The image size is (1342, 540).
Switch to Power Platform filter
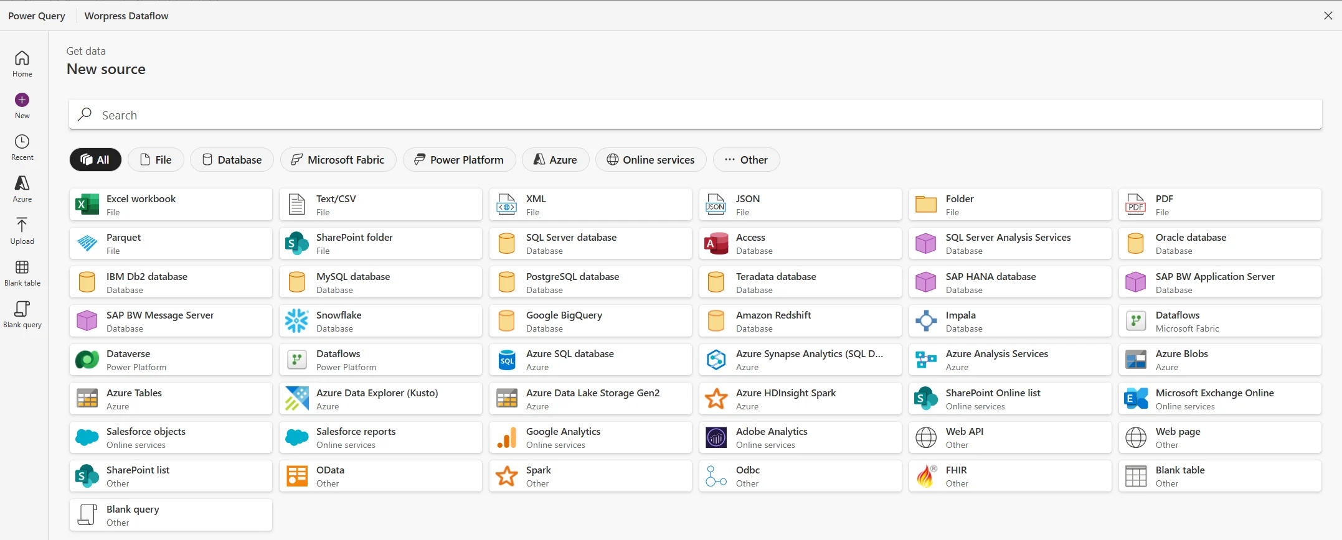point(460,160)
